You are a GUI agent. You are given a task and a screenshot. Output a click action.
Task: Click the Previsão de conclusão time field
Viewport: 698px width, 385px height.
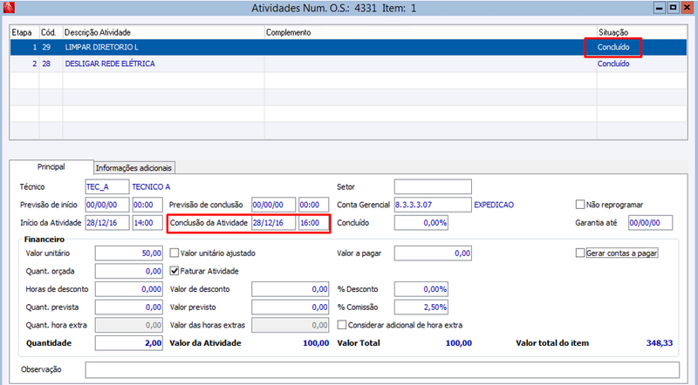[314, 205]
